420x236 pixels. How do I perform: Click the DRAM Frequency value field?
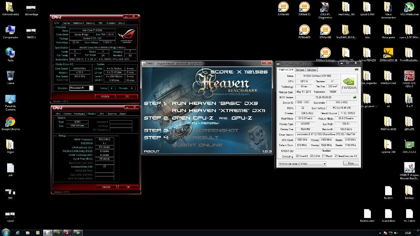click(x=104, y=139)
